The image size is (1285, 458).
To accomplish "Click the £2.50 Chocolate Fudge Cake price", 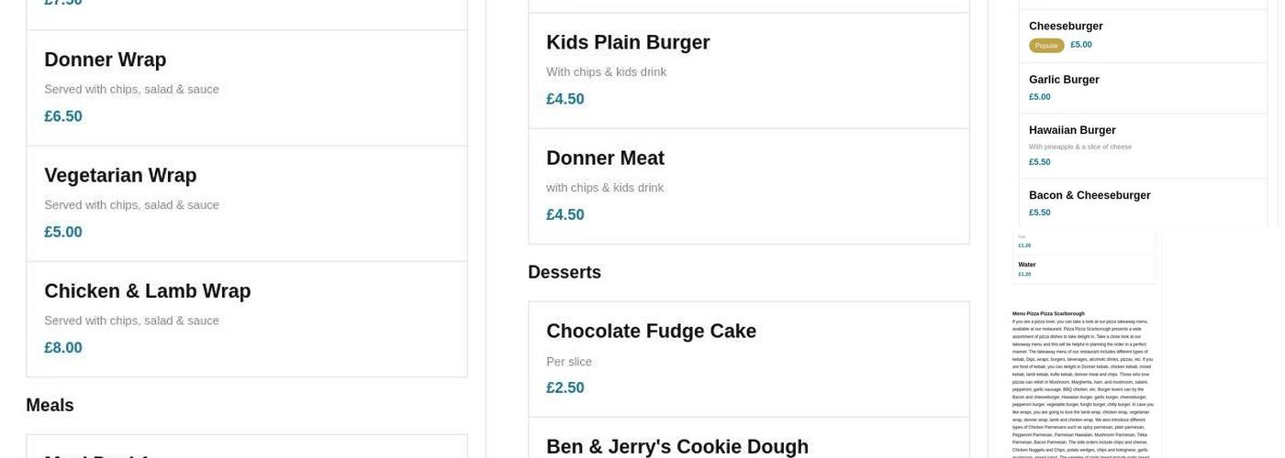I will pos(565,388).
